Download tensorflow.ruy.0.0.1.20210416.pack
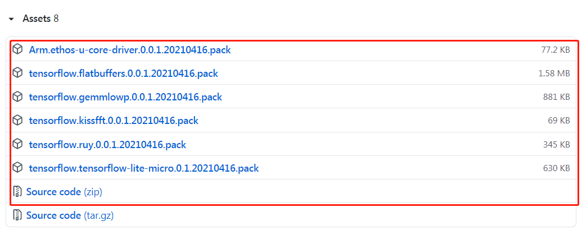The width and height of the screenshot is (582, 230). point(107,144)
